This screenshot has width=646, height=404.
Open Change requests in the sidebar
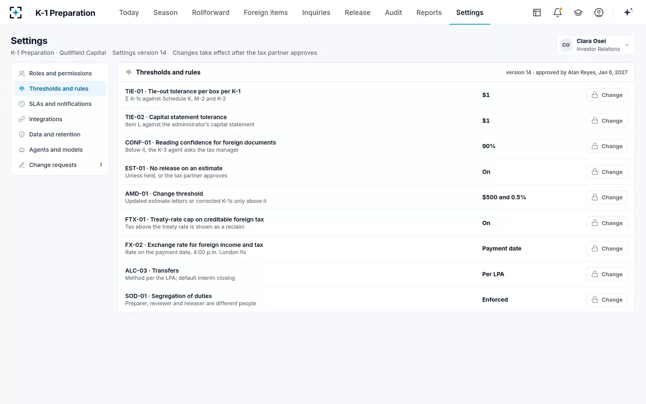click(60, 165)
